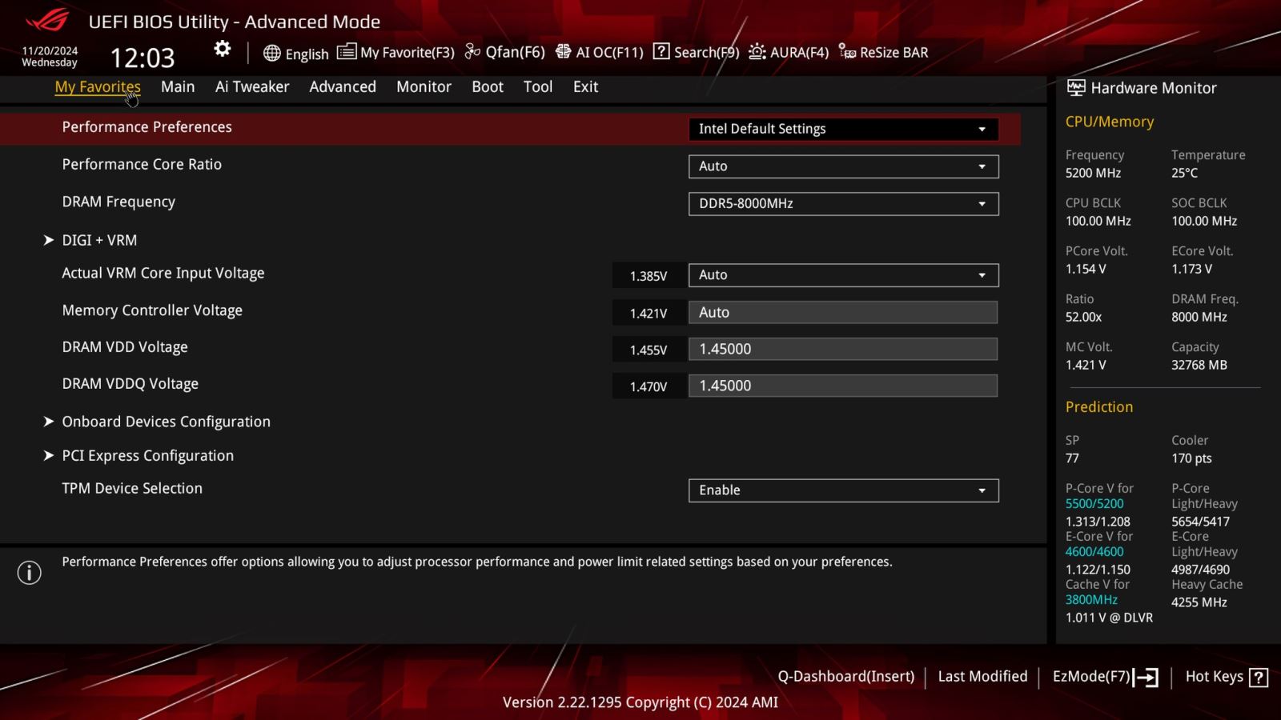Click 8000 MHz DRAM Freq. value
The width and height of the screenshot is (1281, 720).
tap(1199, 318)
